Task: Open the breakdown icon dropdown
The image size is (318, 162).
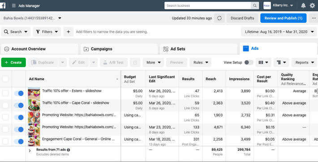Action: coord(281,63)
